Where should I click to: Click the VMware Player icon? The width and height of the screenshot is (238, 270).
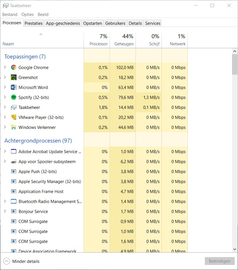[x=14, y=117]
